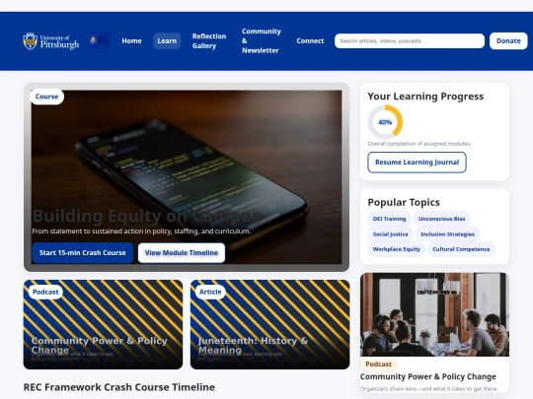Open the Juneteenth: History & Meaning article card
The height and width of the screenshot is (399, 533).
point(269,324)
